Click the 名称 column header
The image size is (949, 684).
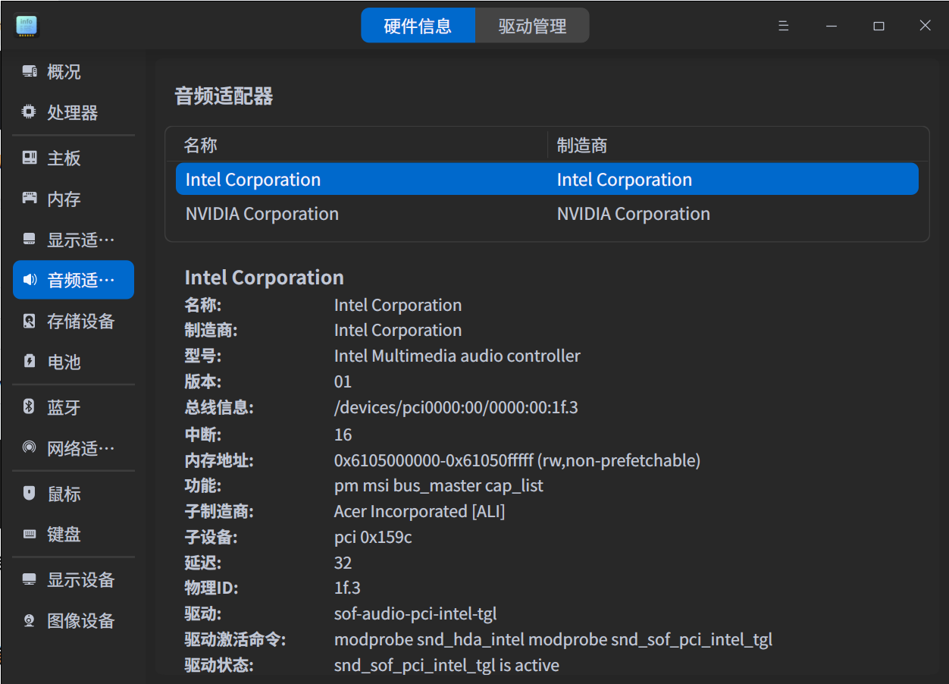point(200,145)
